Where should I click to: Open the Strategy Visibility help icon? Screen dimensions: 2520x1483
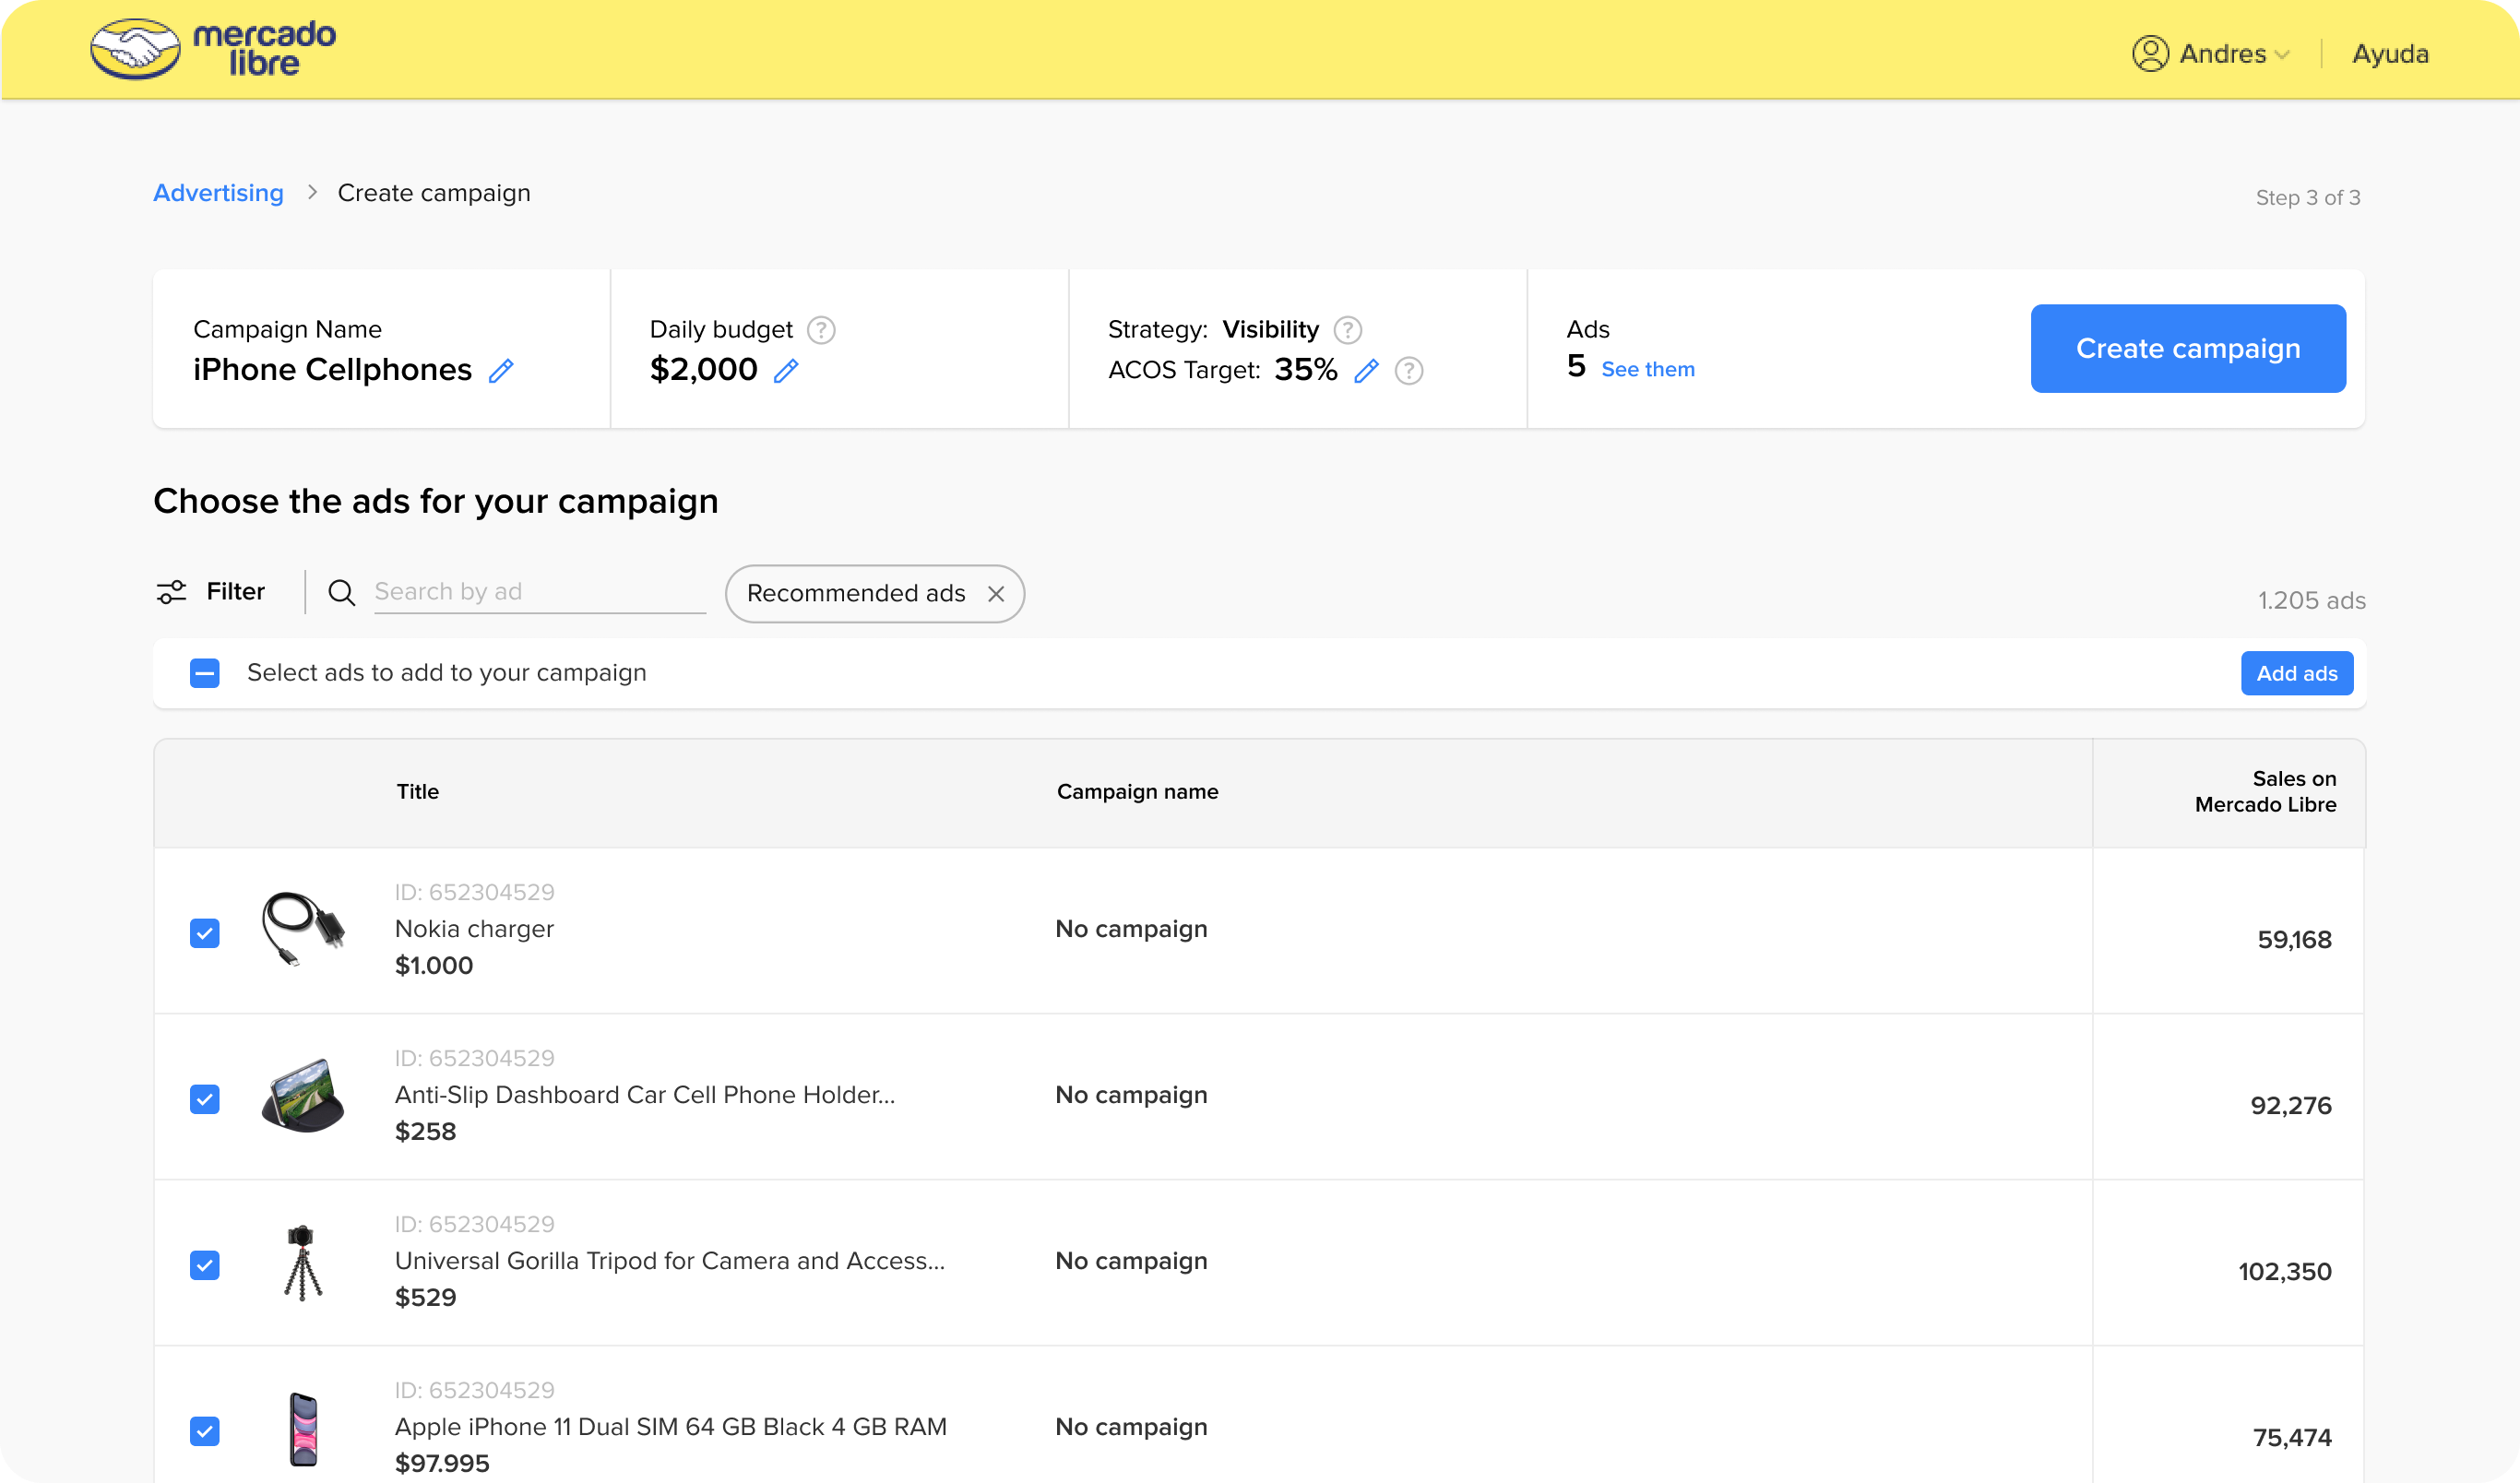coord(1348,330)
